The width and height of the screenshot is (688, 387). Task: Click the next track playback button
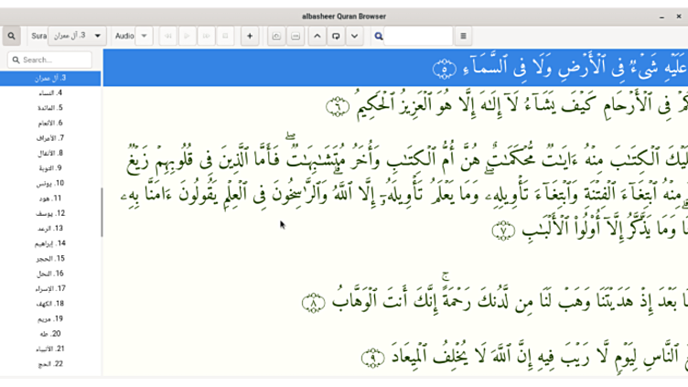pos(206,36)
